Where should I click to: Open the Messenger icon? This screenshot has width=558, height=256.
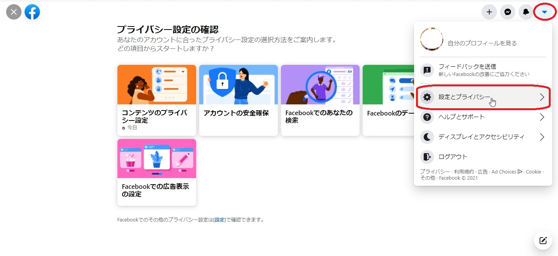[x=507, y=12]
